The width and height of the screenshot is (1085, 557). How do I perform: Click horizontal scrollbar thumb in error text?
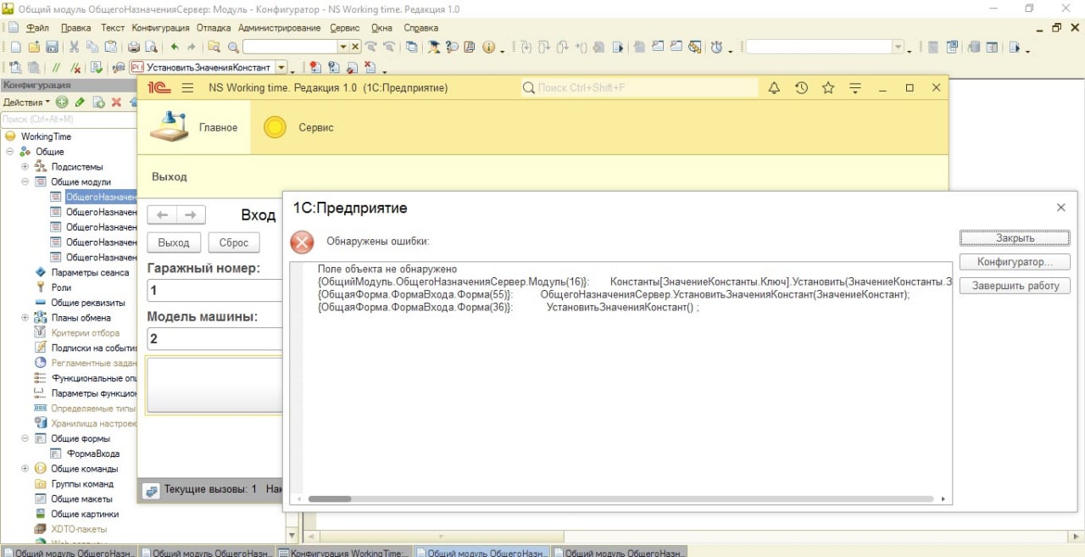pyautogui.click(x=330, y=499)
